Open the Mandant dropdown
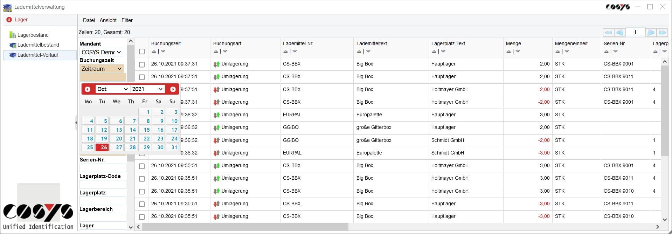672x234 pixels. (101, 52)
